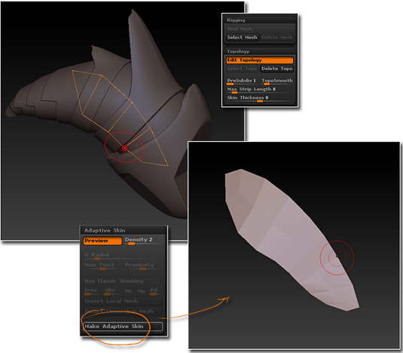The height and width of the screenshot is (353, 403).
Task: Click the Select Mesh button
Action: 242,38
